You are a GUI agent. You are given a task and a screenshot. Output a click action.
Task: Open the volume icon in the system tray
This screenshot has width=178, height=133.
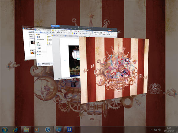160,130
